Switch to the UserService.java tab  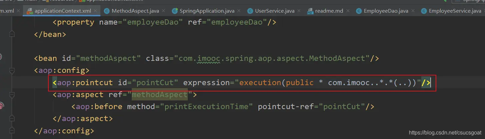(x=275, y=11)
